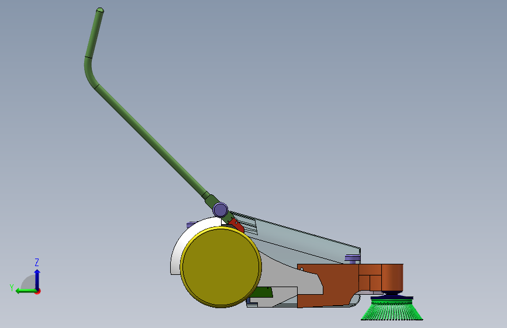Select the green side brush bristles
The image size is (507, 328).
392,310
